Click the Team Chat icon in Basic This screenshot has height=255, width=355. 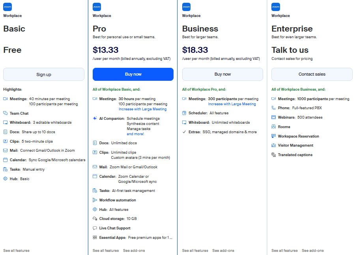(x=5, y=113)
